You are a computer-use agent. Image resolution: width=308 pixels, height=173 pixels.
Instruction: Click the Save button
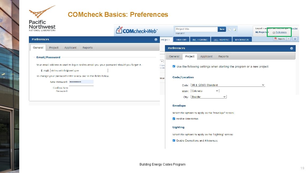point(222,29)
